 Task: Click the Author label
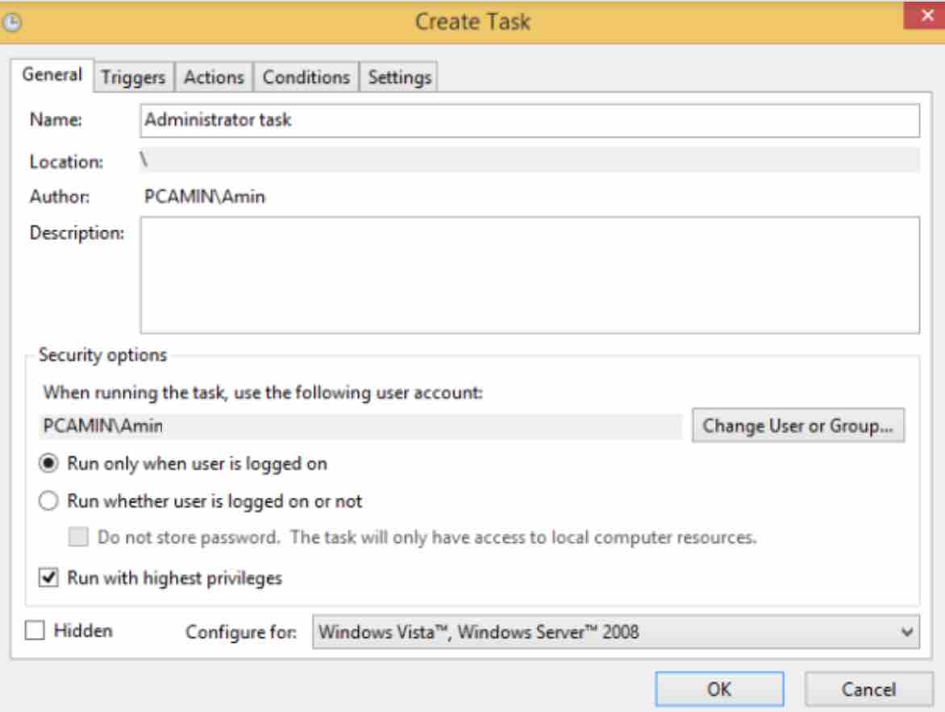tap(60, 197)
